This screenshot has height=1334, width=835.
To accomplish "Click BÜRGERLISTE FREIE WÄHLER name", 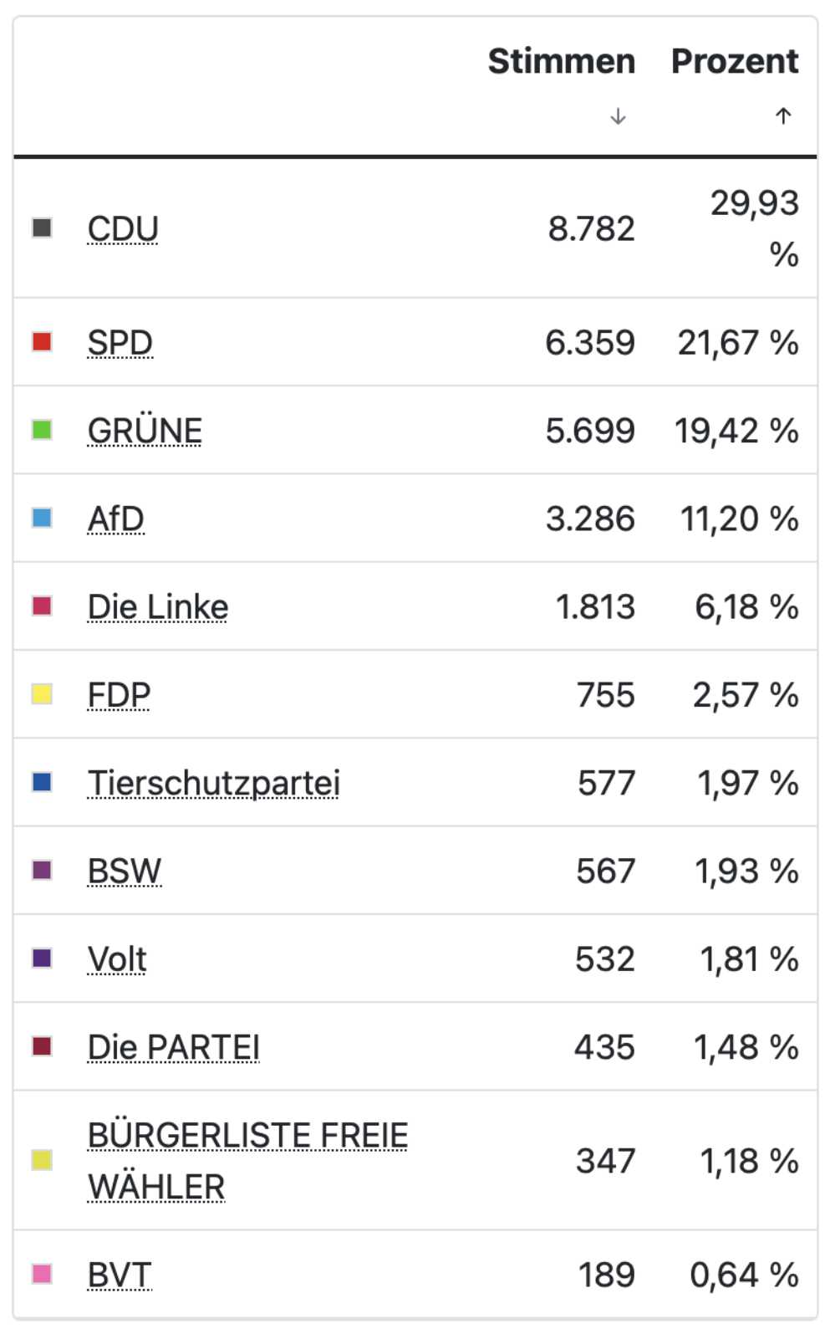I will 248,1161.
